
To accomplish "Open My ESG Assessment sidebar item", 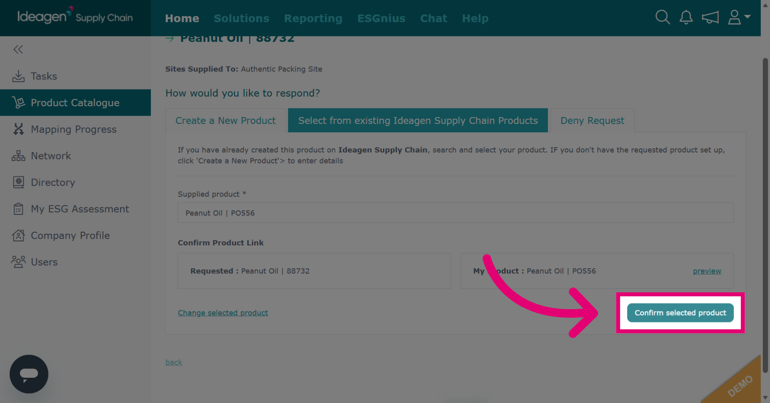I will click(75, 209).
